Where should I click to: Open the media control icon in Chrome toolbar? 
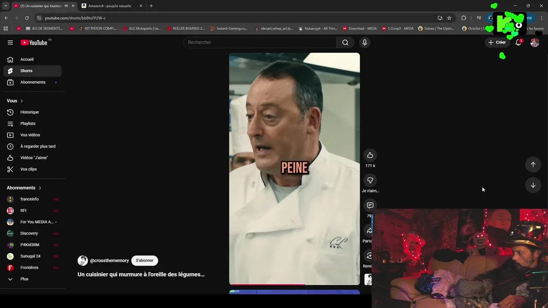479,18
